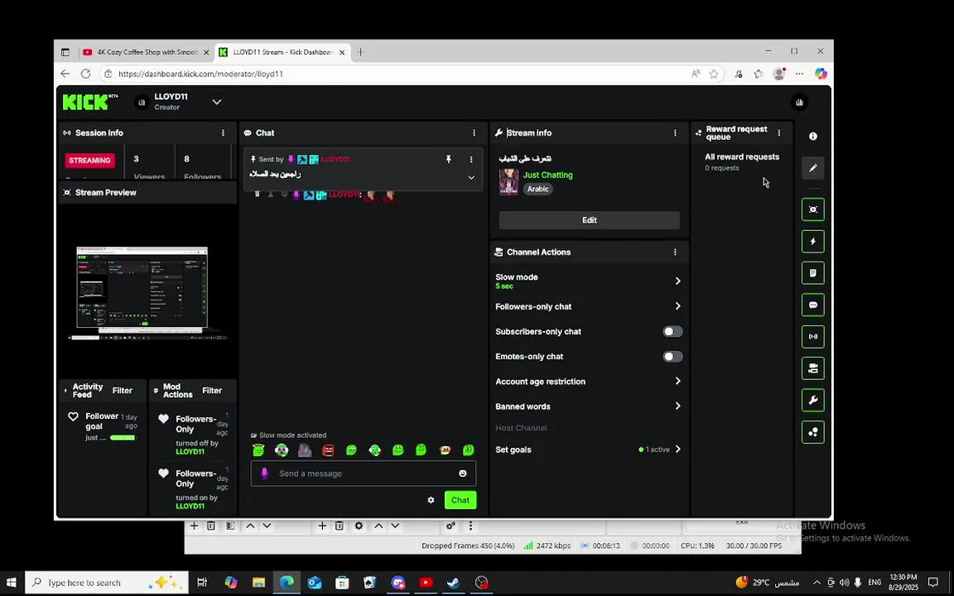Expand the pinned message chevron
The image size is (954, 596).
pyautogui.click(x=471, y=178)
